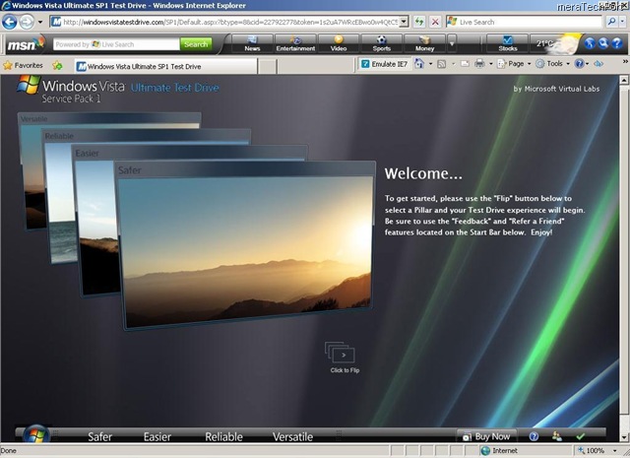Click the blue question mark MSN help icon
630x458 pixels.
(617, 43)
